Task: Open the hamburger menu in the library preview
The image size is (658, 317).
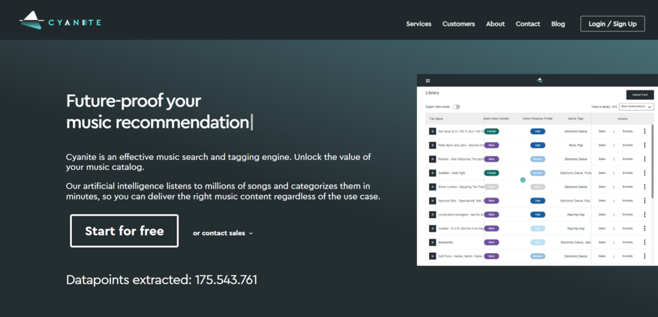Action: pyautogui.click(x=428, y=80)
